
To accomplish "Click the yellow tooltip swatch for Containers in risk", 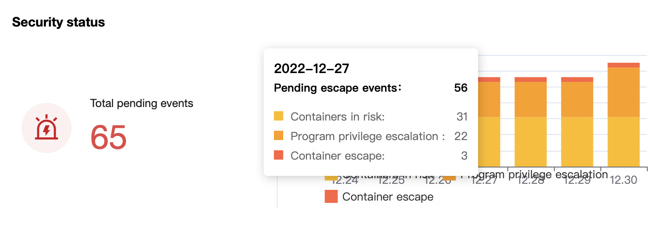I will (x=279, y=116).
